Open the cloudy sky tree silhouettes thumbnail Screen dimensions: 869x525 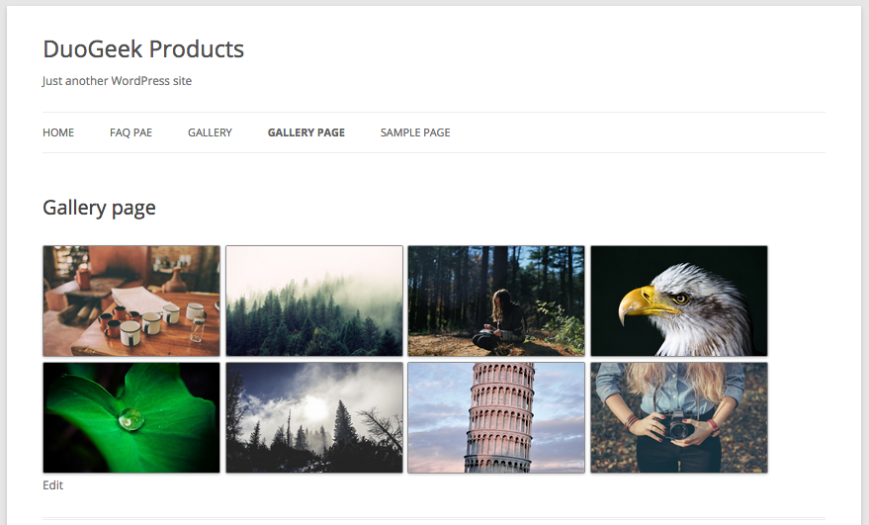314,417
